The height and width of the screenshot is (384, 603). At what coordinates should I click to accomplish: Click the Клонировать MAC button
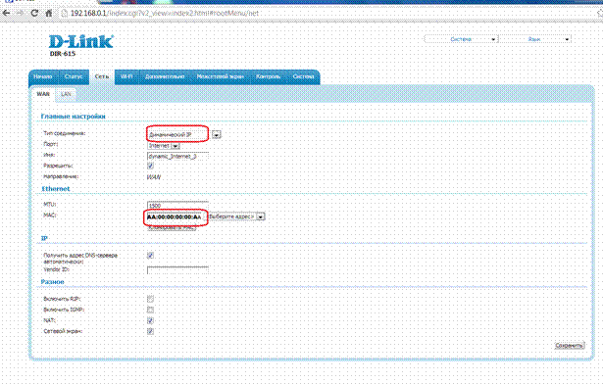pyautogui.click(x=172, y=227)
